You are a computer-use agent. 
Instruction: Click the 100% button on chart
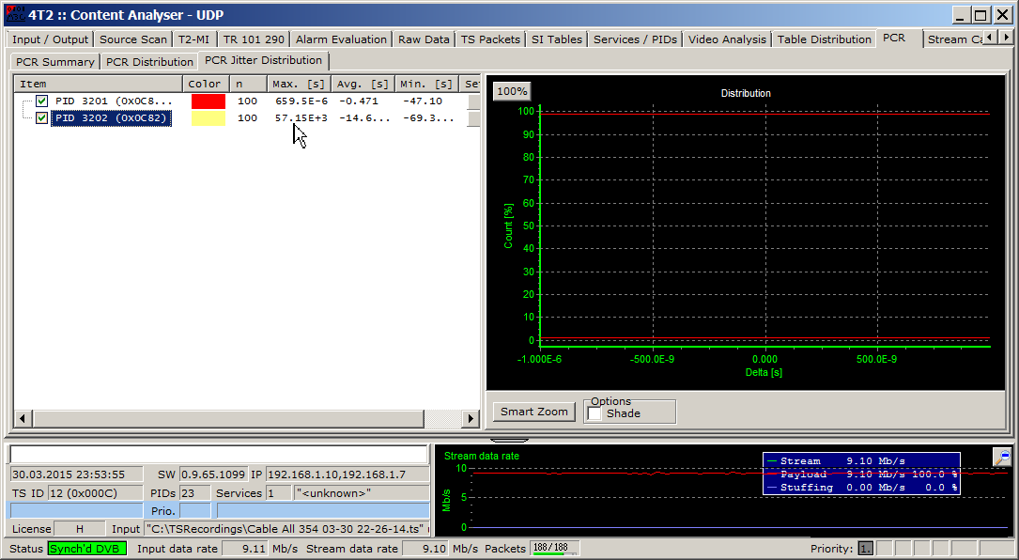[512, 91]
